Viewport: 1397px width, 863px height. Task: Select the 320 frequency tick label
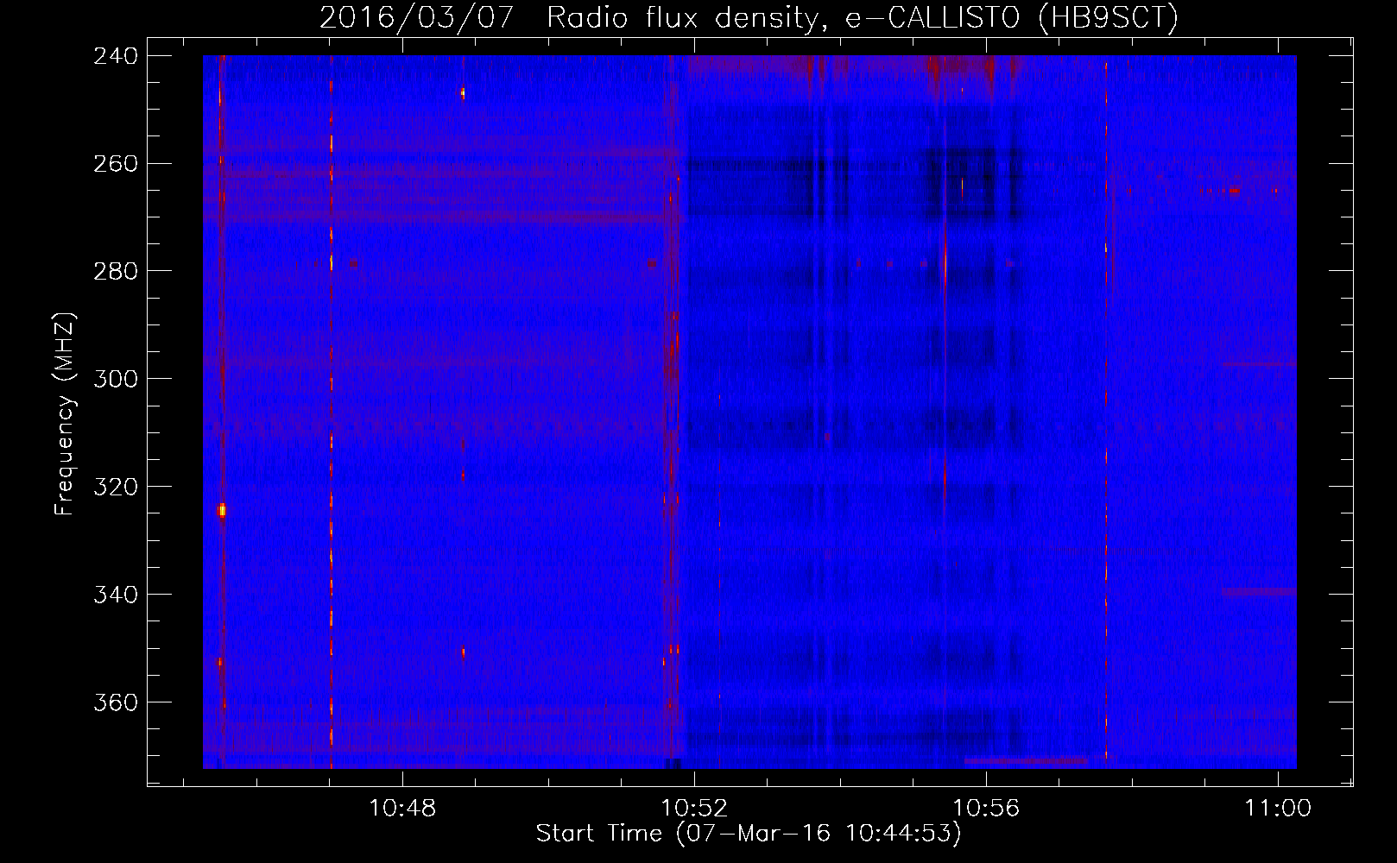pos(115,487)
